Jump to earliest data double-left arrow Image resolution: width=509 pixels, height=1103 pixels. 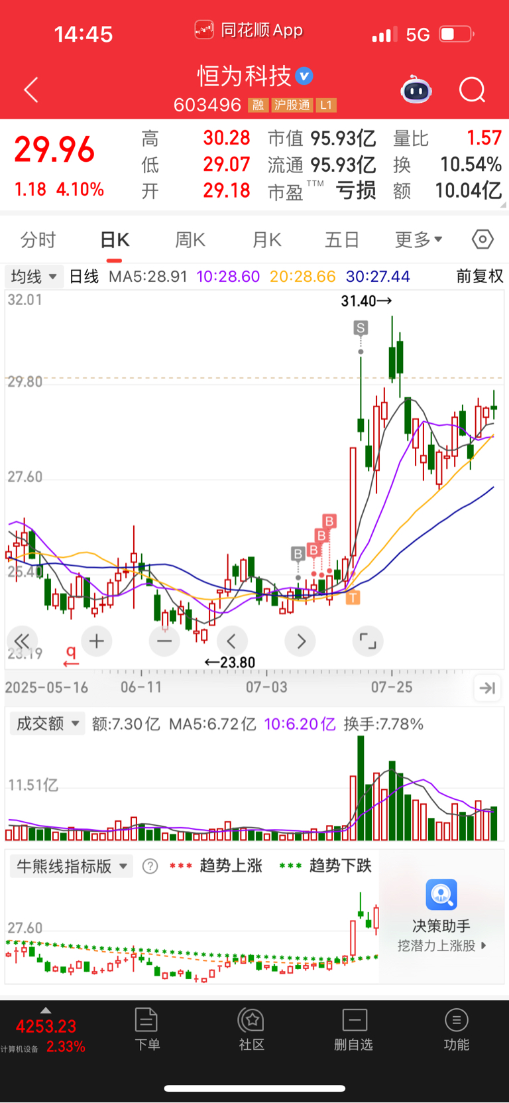22,641
